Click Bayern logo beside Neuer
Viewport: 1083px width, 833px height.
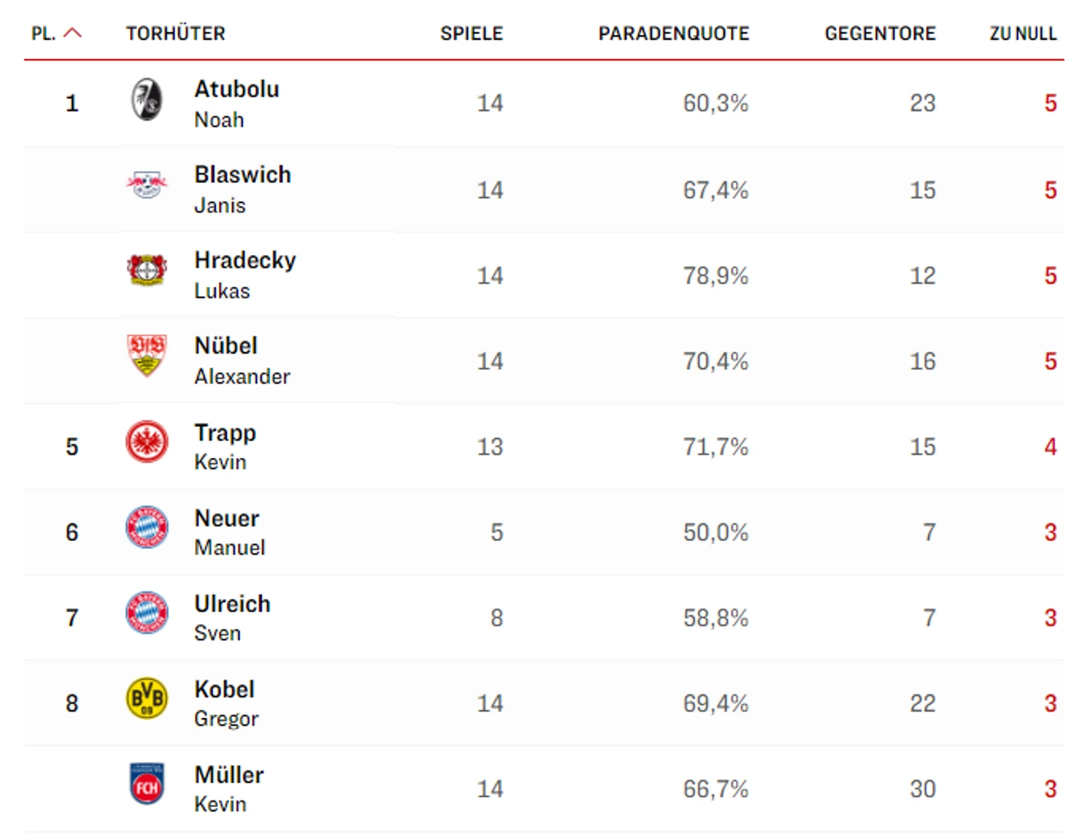147,528
